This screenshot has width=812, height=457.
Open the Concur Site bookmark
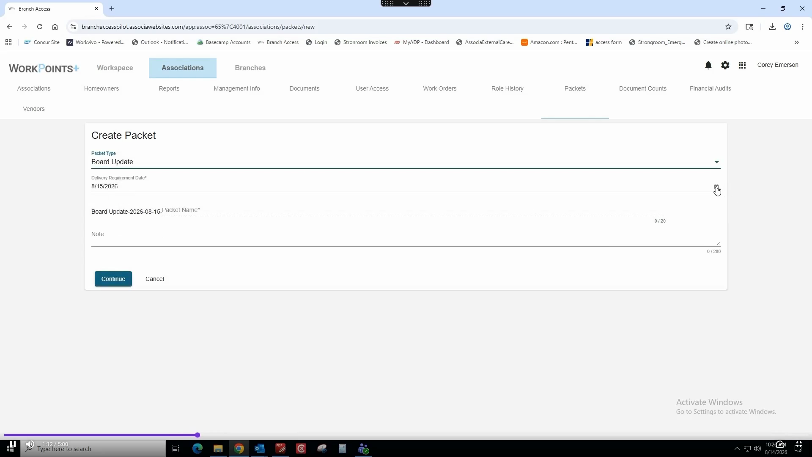pyautogui.click(x=42, y=42)
